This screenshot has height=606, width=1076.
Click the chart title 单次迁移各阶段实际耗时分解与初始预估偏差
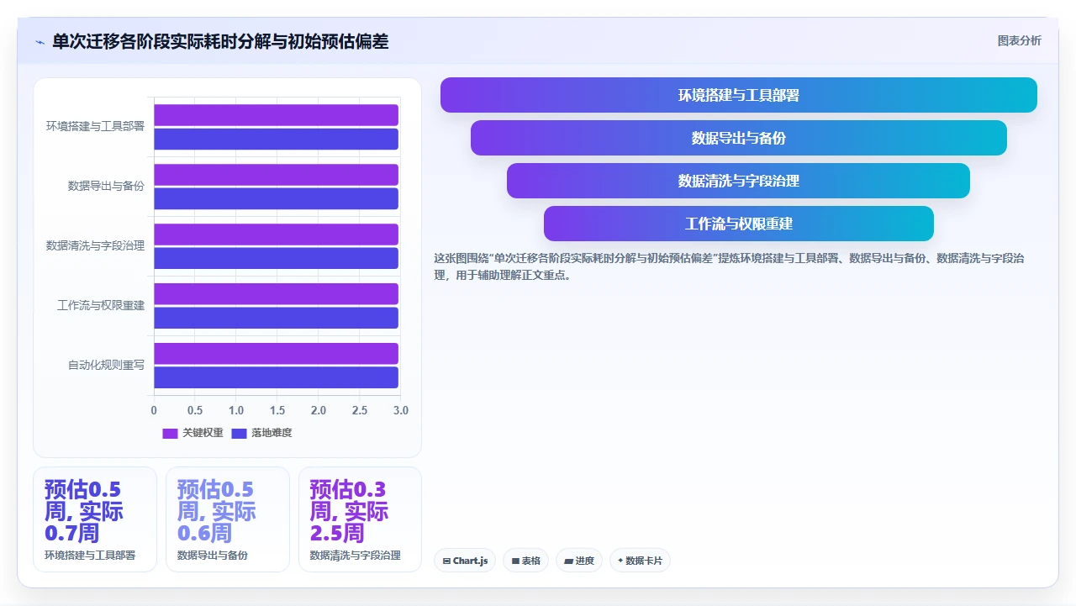[x=220, y=41]
